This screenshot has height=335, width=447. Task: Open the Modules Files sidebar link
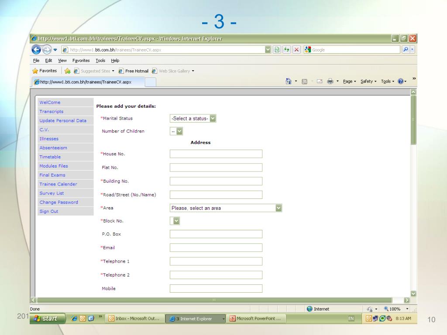54,166
